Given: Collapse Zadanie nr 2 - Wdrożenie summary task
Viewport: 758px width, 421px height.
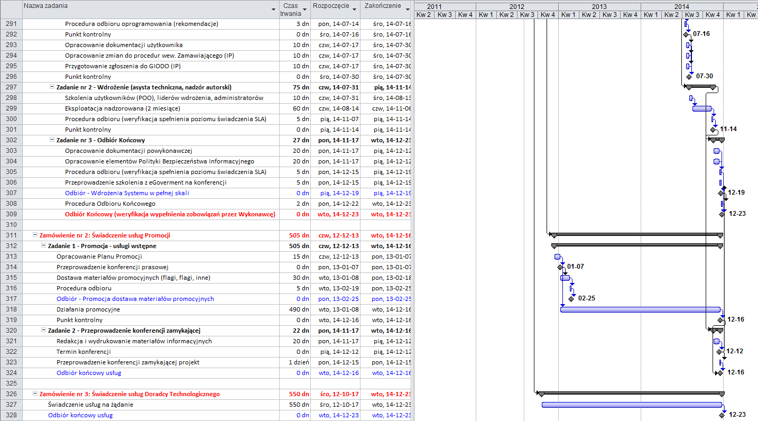Looking at the screenshot, I should [x=52, y=87].
